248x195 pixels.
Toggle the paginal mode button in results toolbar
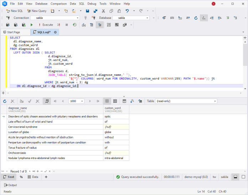coord(47,101)
